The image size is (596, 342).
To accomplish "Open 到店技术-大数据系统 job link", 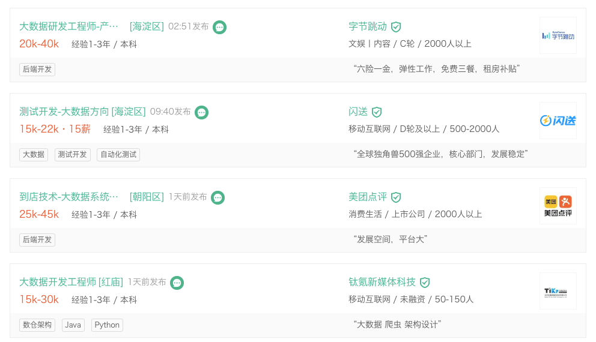I will click(69, 197).
